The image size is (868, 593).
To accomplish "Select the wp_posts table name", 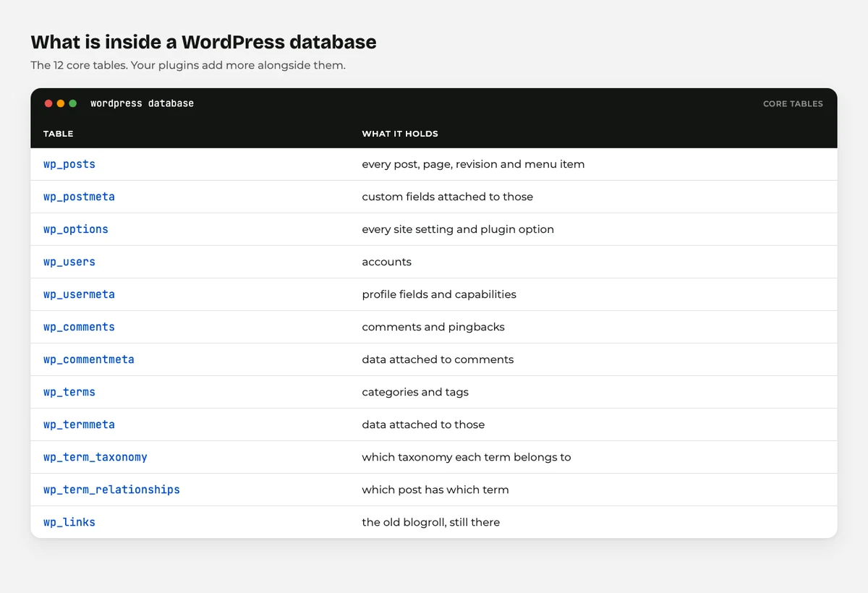I will click(x=69, y=164).
